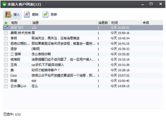Image resolution: width=166 pixels, height=124 pixels.
Task: Sort by the 昵称 column header
Action: [20, 23]
